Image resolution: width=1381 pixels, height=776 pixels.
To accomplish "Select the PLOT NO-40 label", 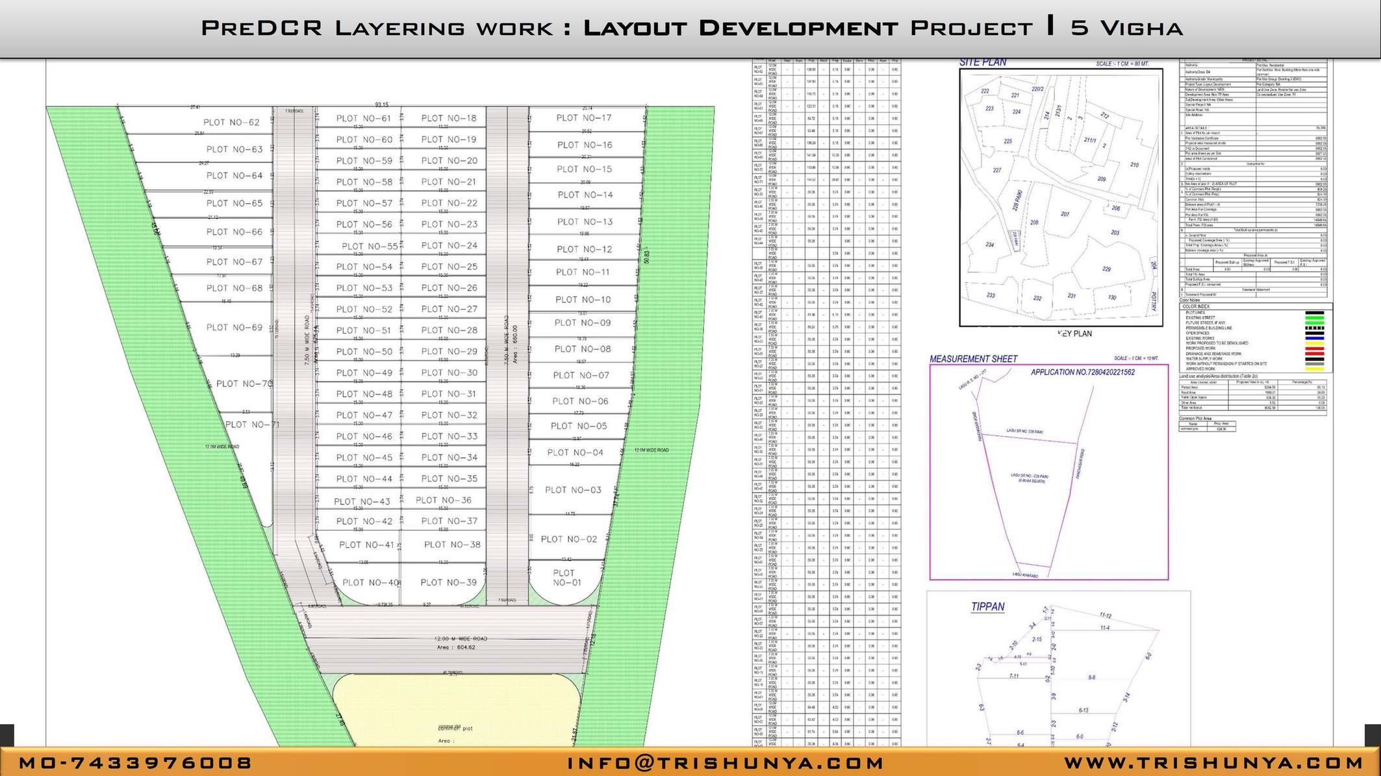I will pyautogui.click(x=371, y=582).
